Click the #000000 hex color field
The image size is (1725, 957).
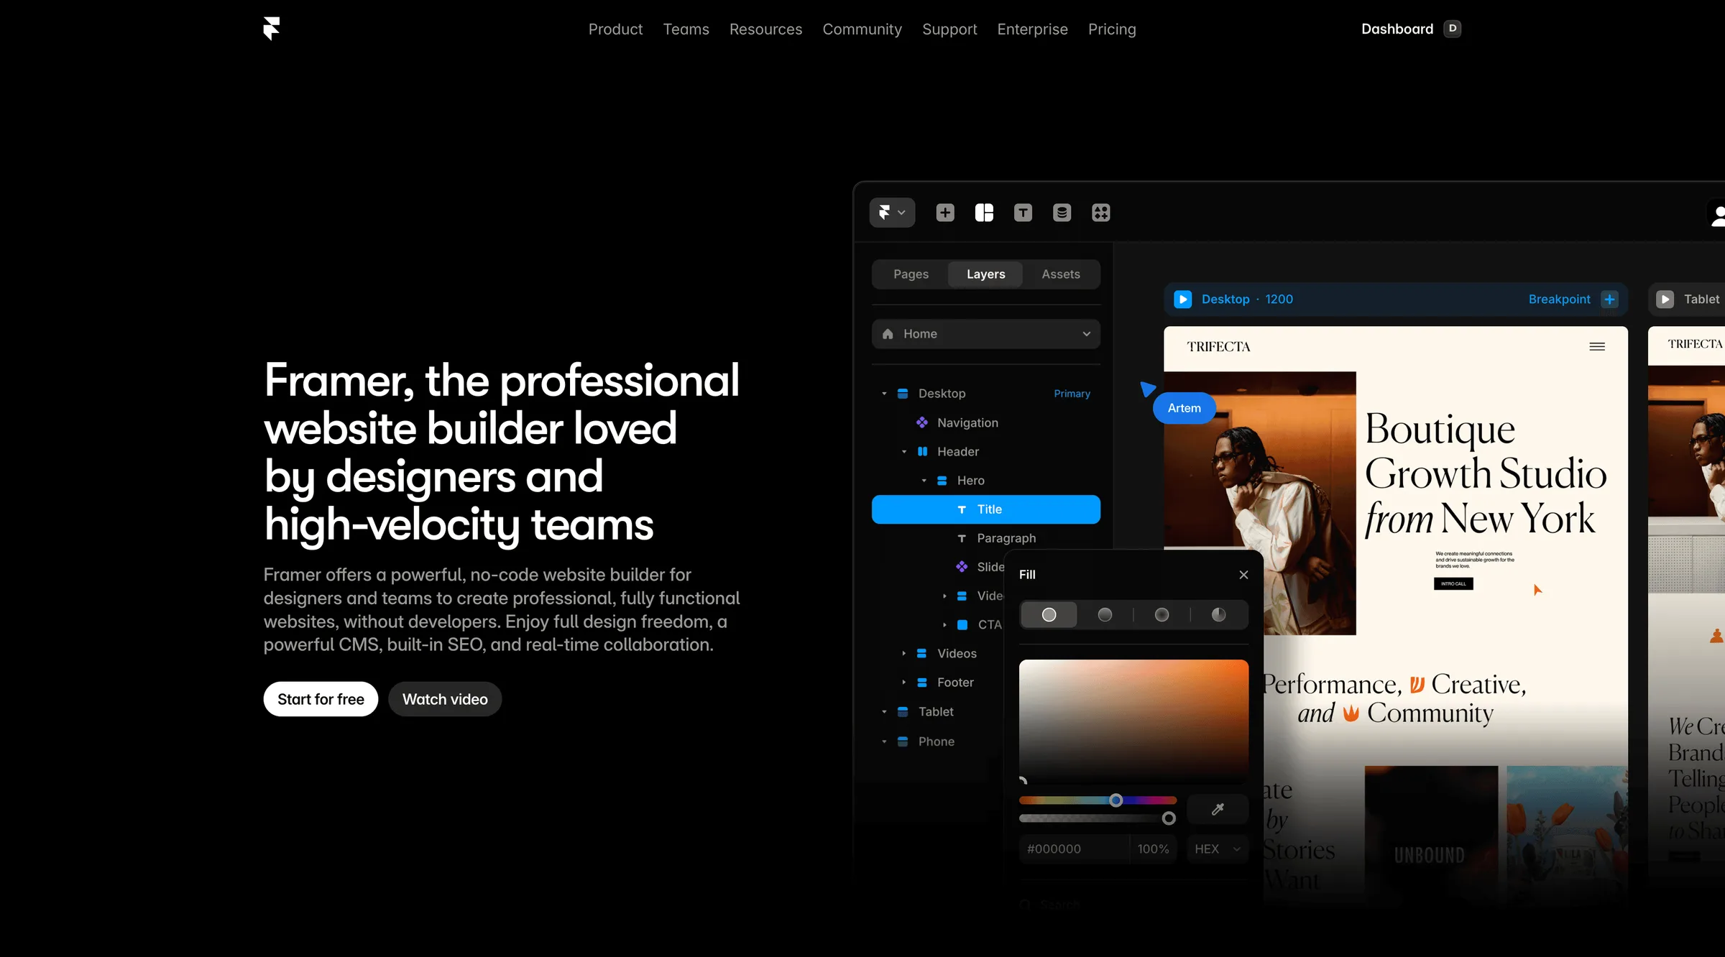click(x=1074, y=849)
